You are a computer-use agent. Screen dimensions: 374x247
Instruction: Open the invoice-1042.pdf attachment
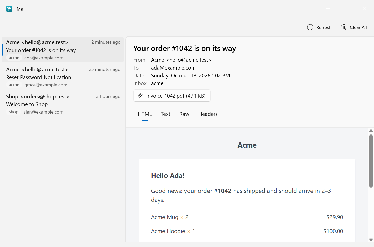[x=172, y=96]
